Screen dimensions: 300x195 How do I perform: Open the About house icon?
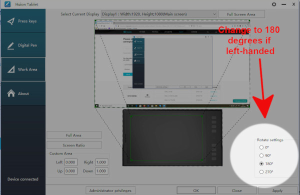11,93
